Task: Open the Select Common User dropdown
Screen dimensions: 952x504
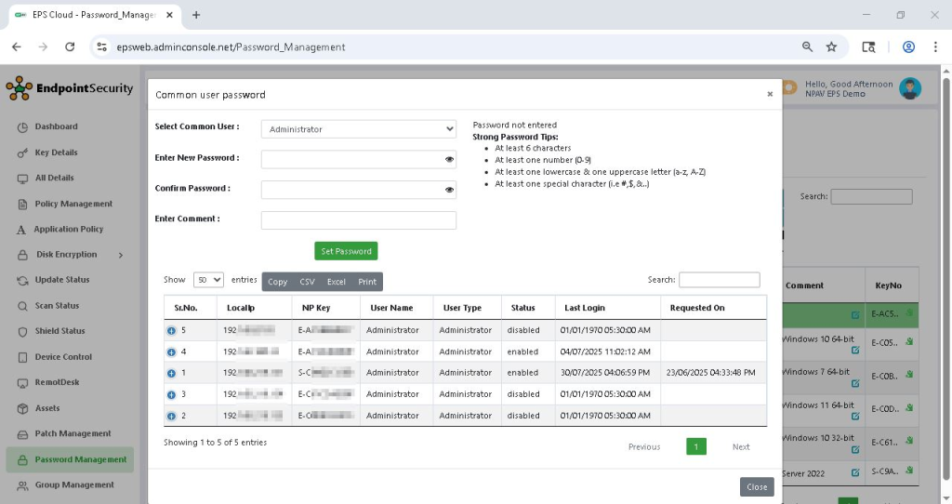Action: pyautogui.click(x=358, y=129)
